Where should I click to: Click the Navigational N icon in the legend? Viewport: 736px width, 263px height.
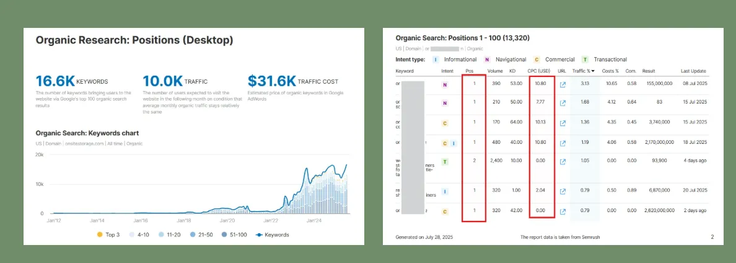coord(487,60)
